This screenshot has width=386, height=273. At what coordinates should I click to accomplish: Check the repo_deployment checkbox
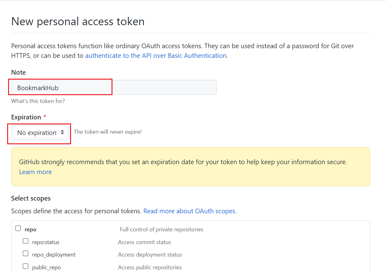(x=26, y=253)
